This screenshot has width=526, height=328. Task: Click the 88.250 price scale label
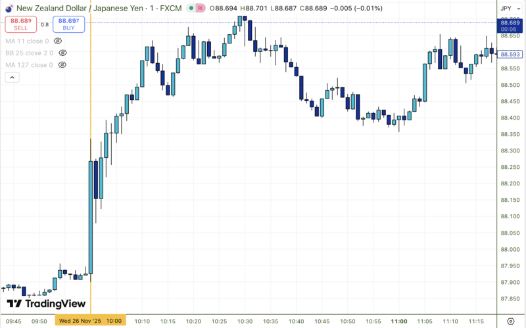510,167
